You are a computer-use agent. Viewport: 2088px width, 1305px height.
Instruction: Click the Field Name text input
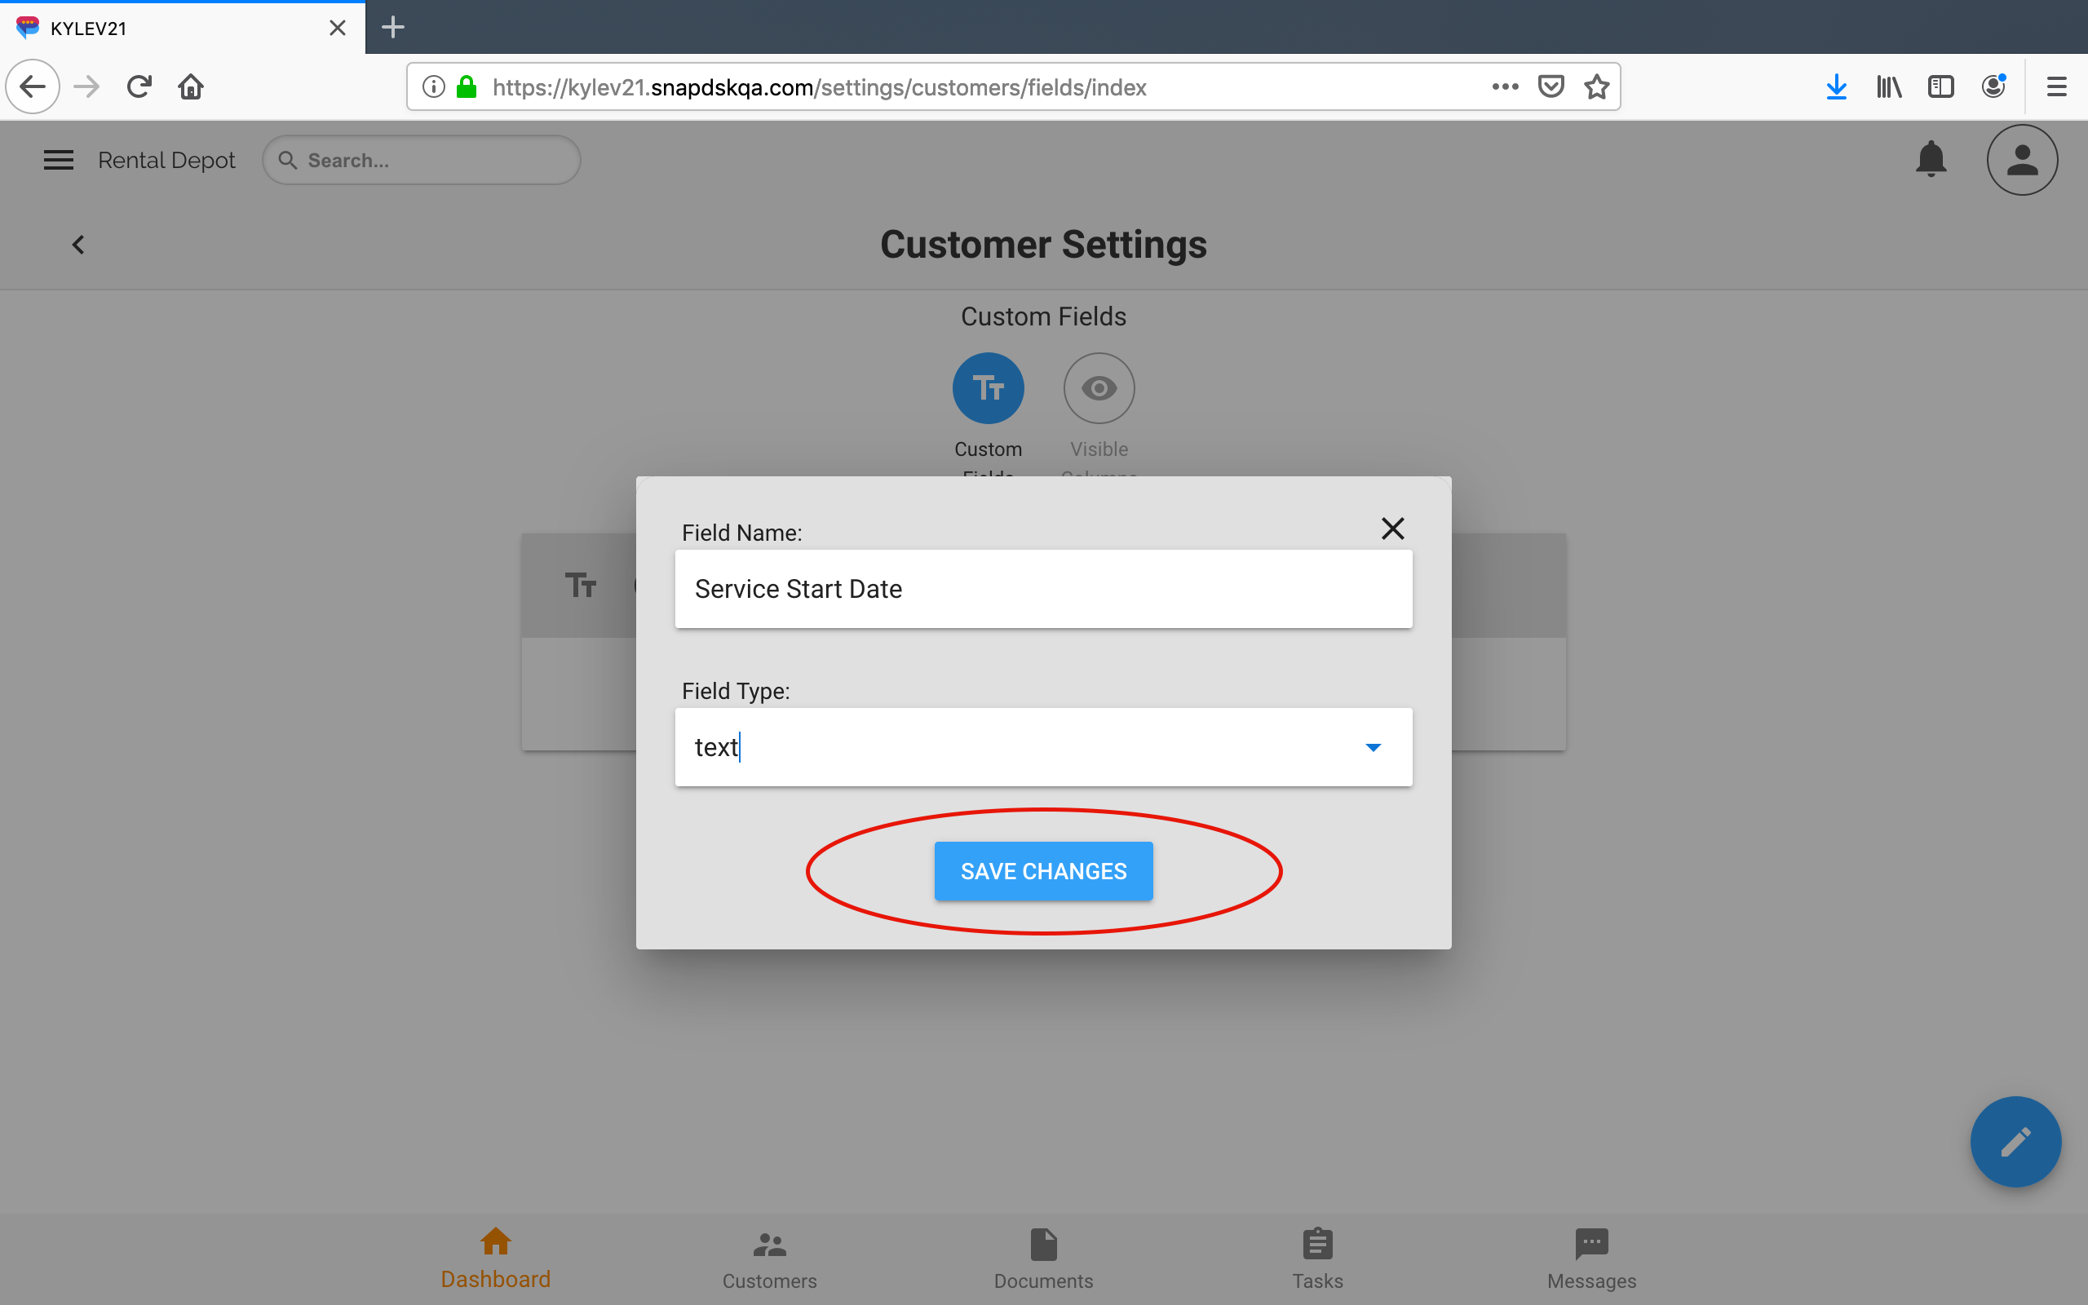coord(1043,589)
